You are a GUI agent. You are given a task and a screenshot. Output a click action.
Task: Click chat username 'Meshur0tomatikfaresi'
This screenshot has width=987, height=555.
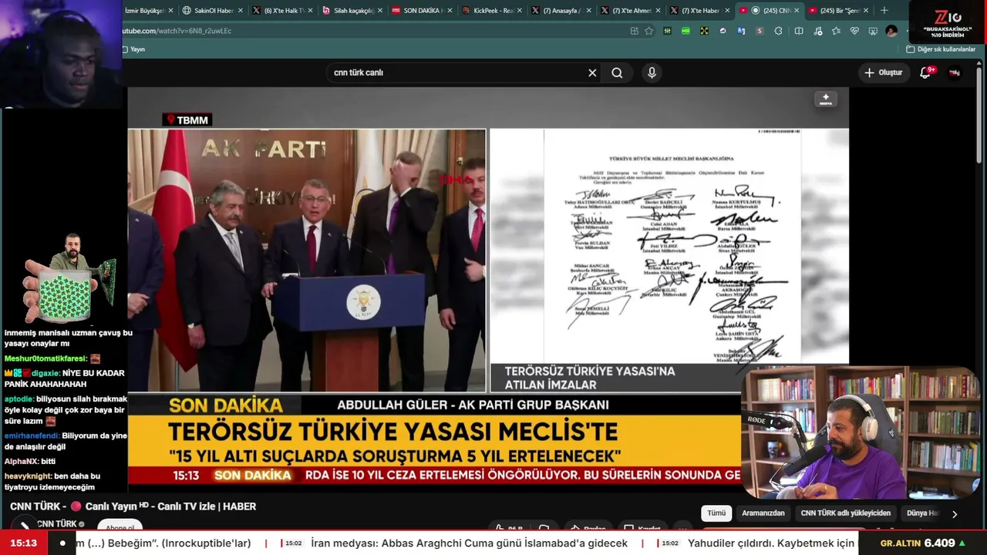45,358
